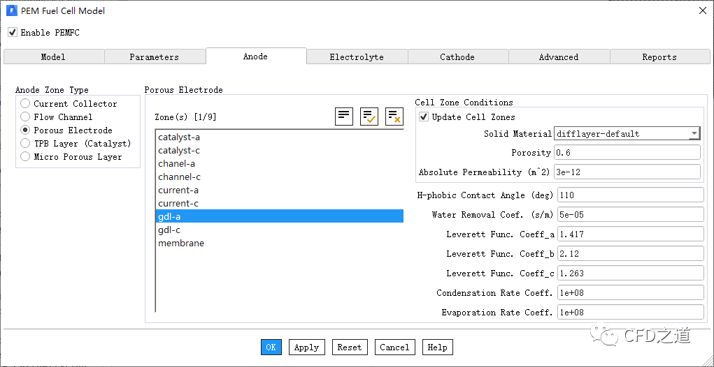Select gdl-c in the zone list

(x=169, y=230)
